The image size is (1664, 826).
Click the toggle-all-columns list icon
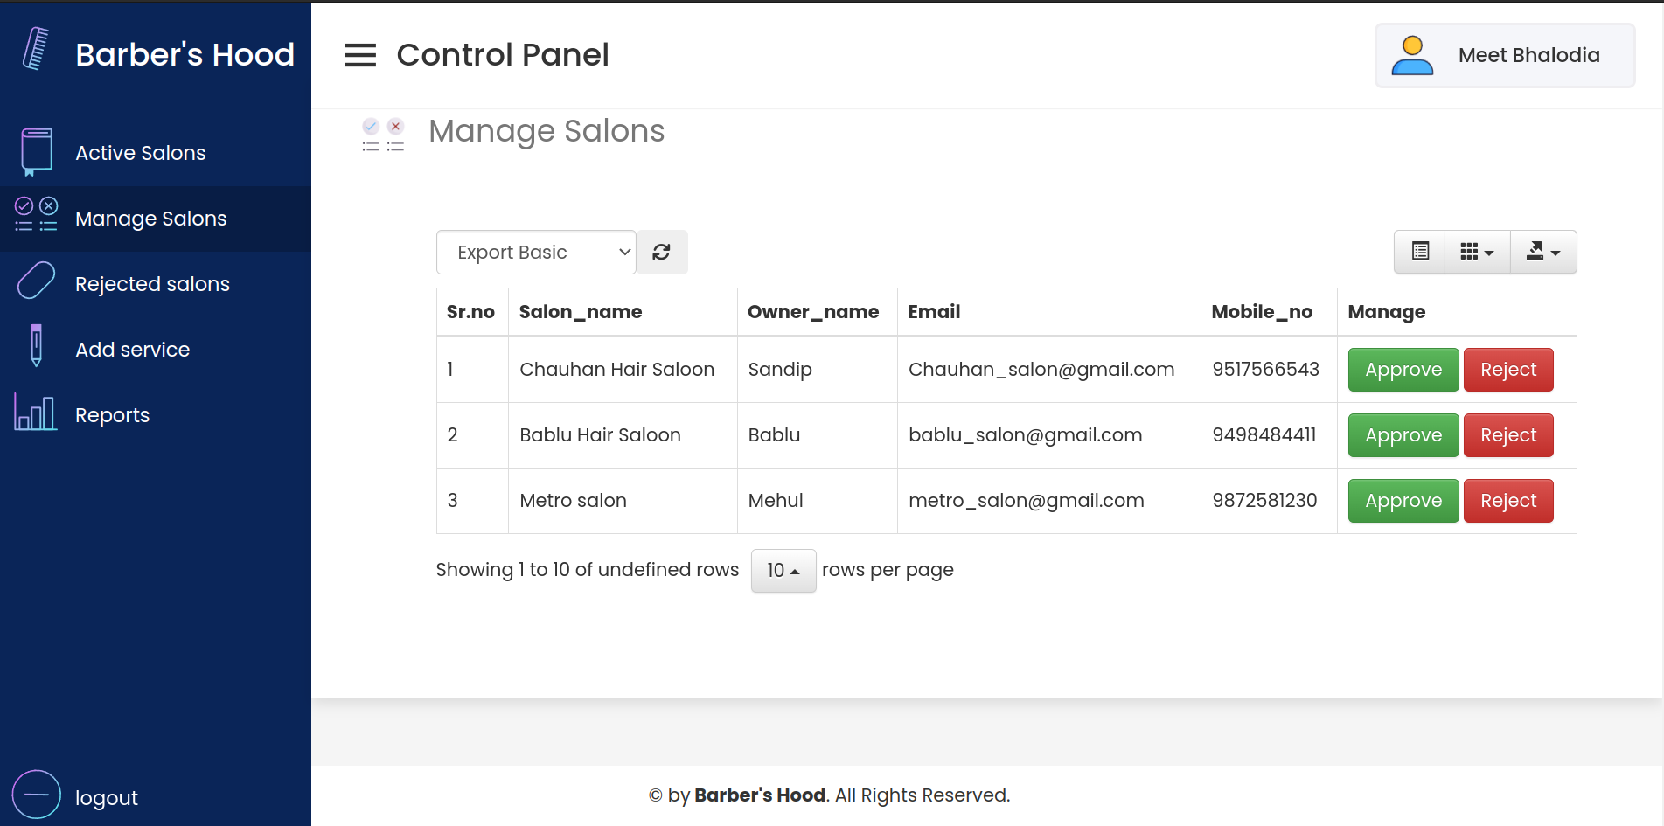[x=1418, y=252]
